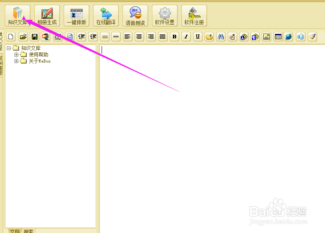Toggle bold formatting
Screen dimensions: 325x233
click(x=175, y=37)
